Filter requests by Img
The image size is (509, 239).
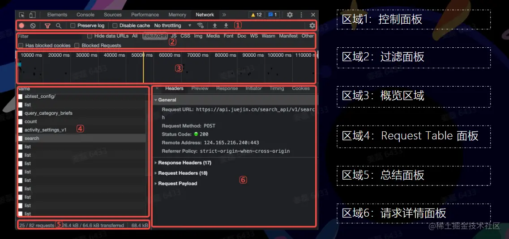198,36
